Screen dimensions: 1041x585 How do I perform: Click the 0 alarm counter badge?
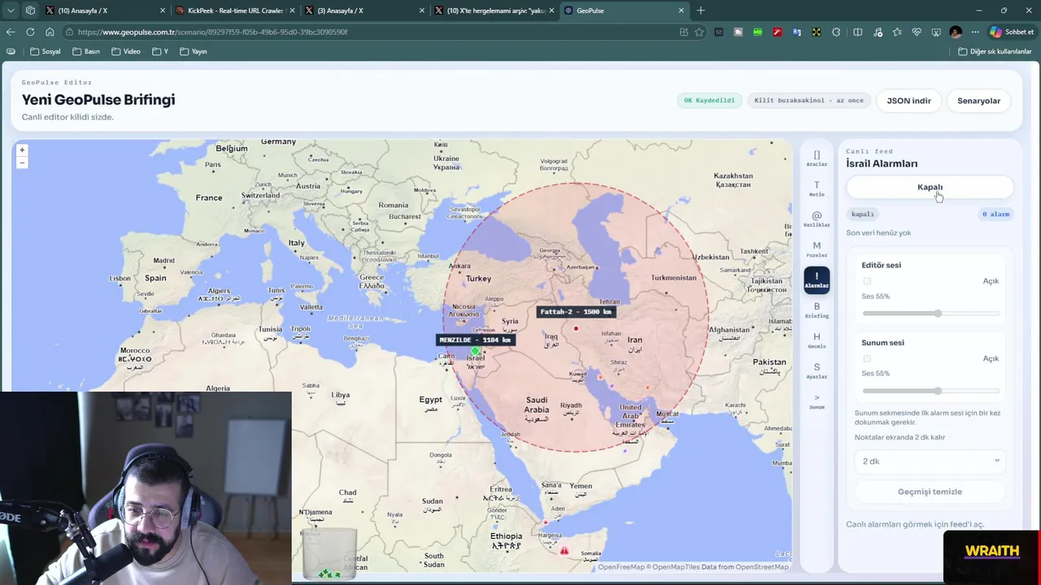point(995,214)
